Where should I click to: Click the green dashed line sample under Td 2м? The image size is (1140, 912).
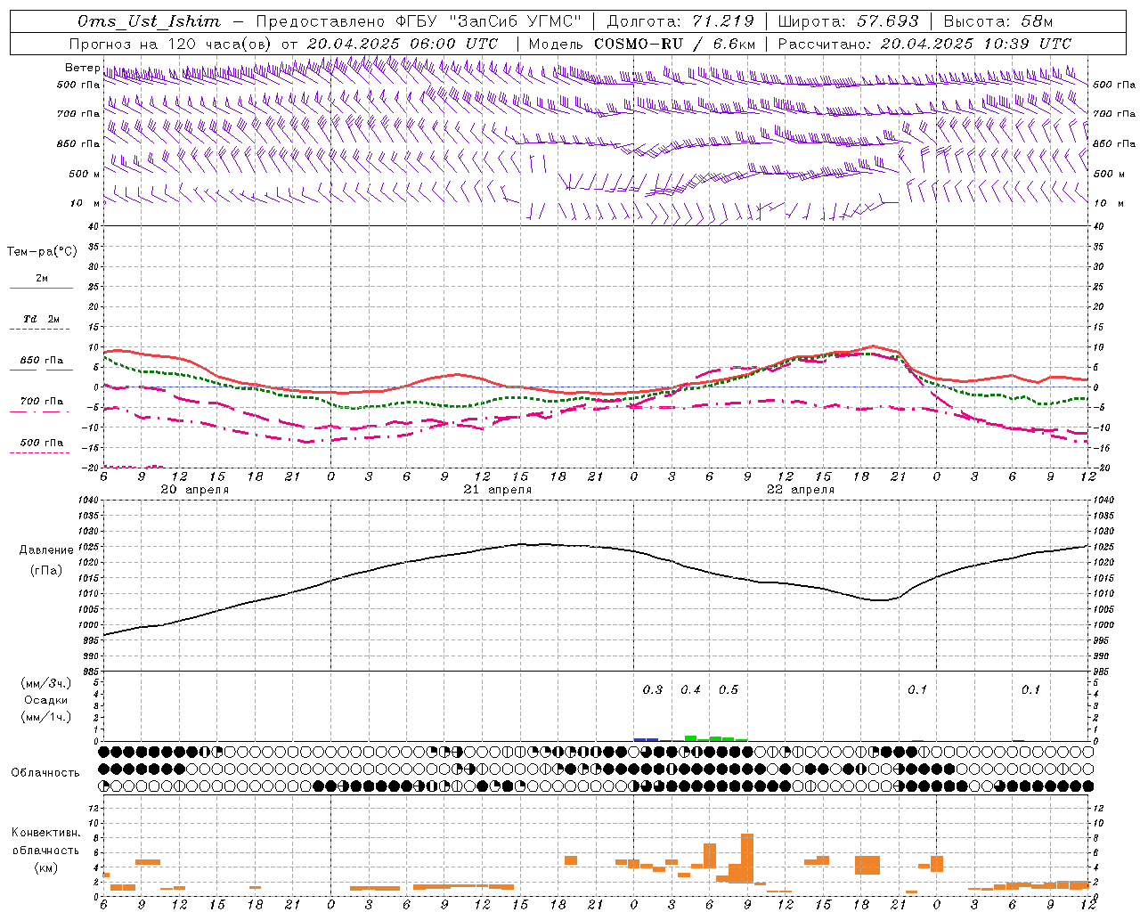41,329
